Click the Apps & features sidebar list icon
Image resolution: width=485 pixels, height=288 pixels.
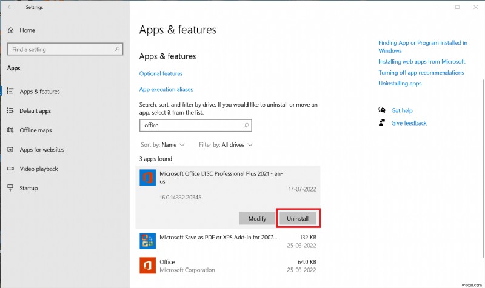coord(10,91)
